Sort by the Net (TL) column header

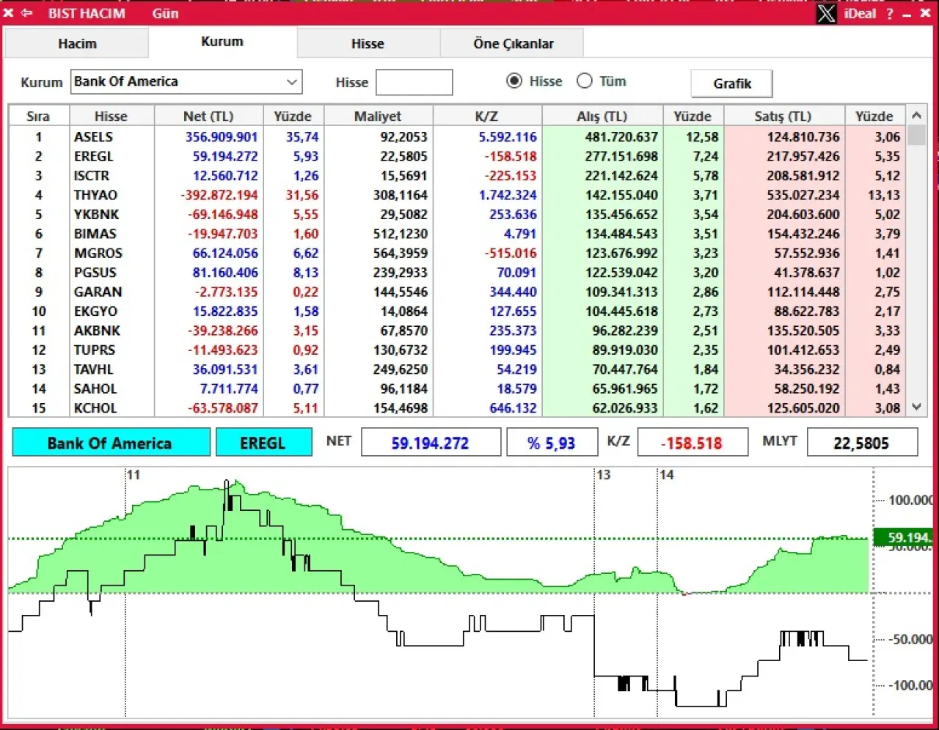point(208,117)
